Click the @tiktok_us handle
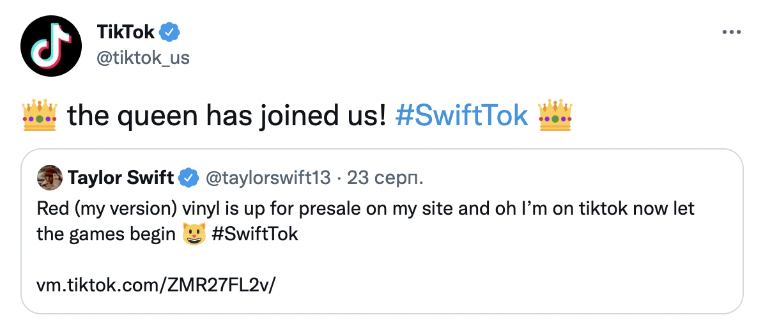 click(x=143, y=58)
